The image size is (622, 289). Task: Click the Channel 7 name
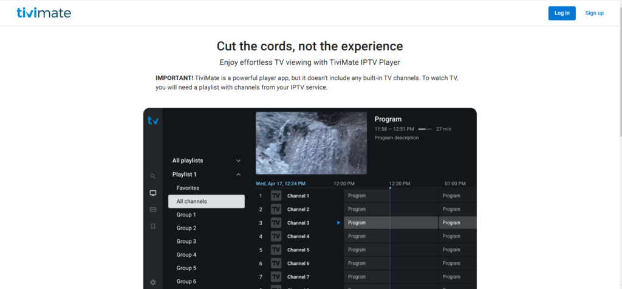point(298,277)
